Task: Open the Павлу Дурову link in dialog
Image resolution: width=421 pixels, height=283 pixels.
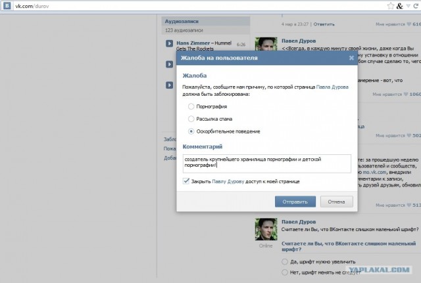Action: tap(228, 181)
